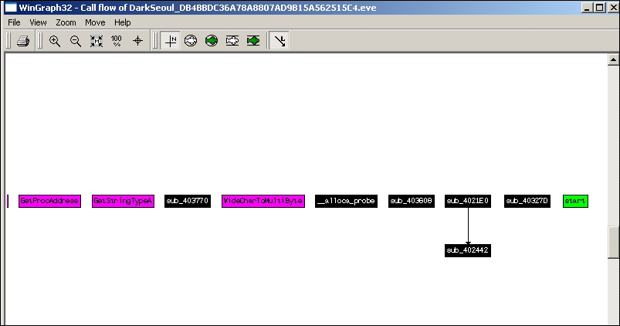The width and height of the screenshot is (620, 326).
Task: Select the GetProcAddress node
Action: (x=50, y=201)
